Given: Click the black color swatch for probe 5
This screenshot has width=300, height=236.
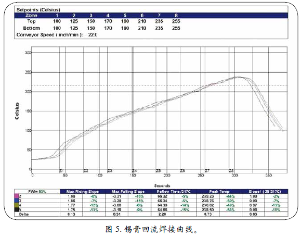Looking at the screenshot, I should click(17, 209).
